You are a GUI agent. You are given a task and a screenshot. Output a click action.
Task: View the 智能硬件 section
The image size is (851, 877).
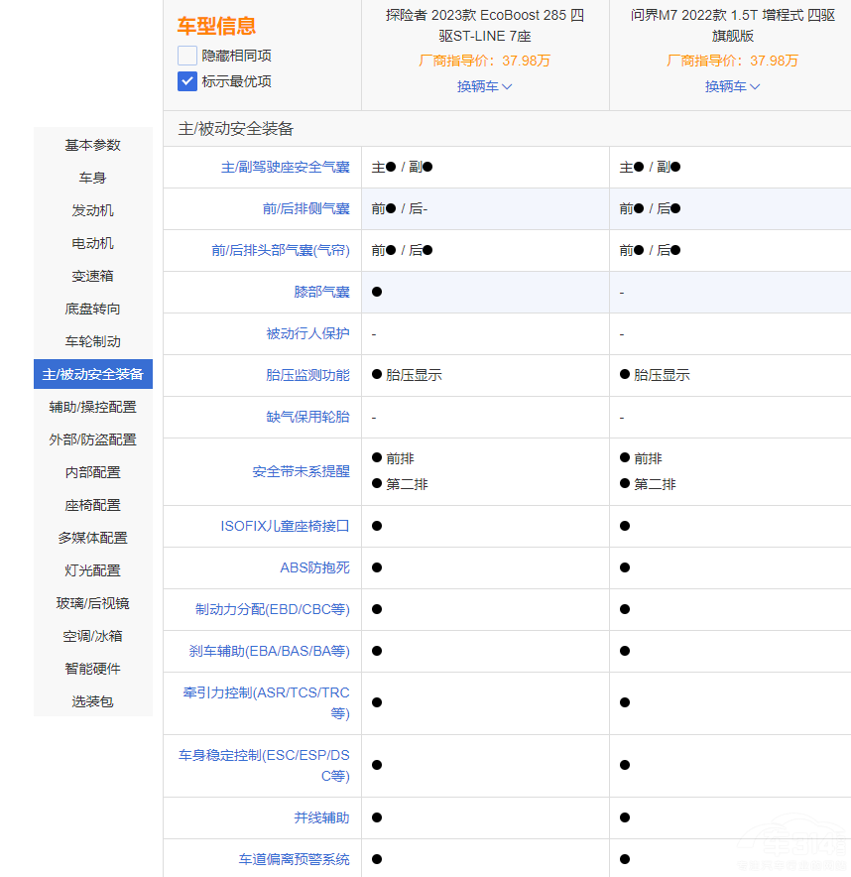(92, 669)
